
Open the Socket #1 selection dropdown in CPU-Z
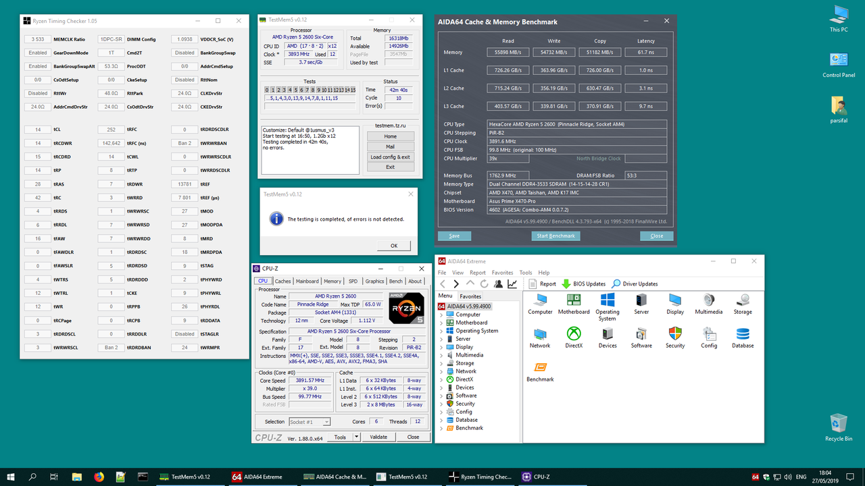click(x=310, y=422)
